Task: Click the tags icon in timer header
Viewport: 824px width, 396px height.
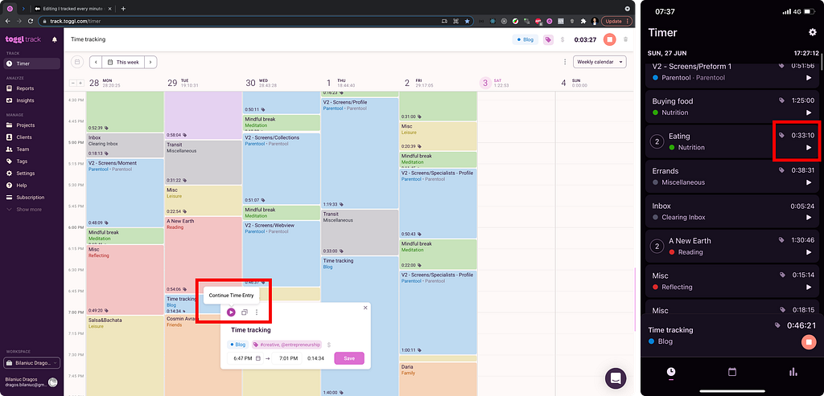Action: click(547, 39)
